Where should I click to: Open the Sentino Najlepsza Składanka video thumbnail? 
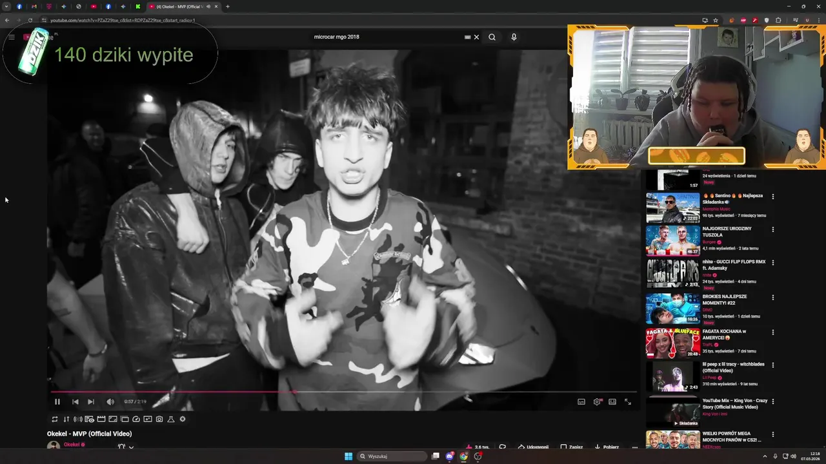673,208
